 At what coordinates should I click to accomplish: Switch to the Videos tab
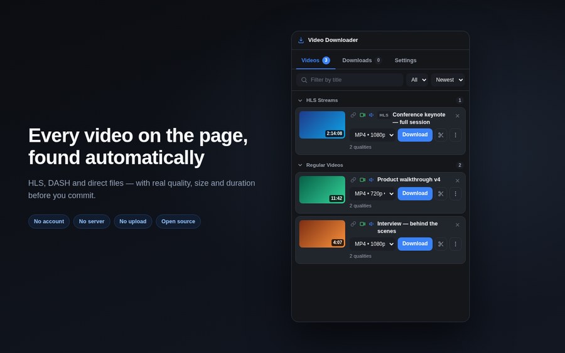click(316, 60)
